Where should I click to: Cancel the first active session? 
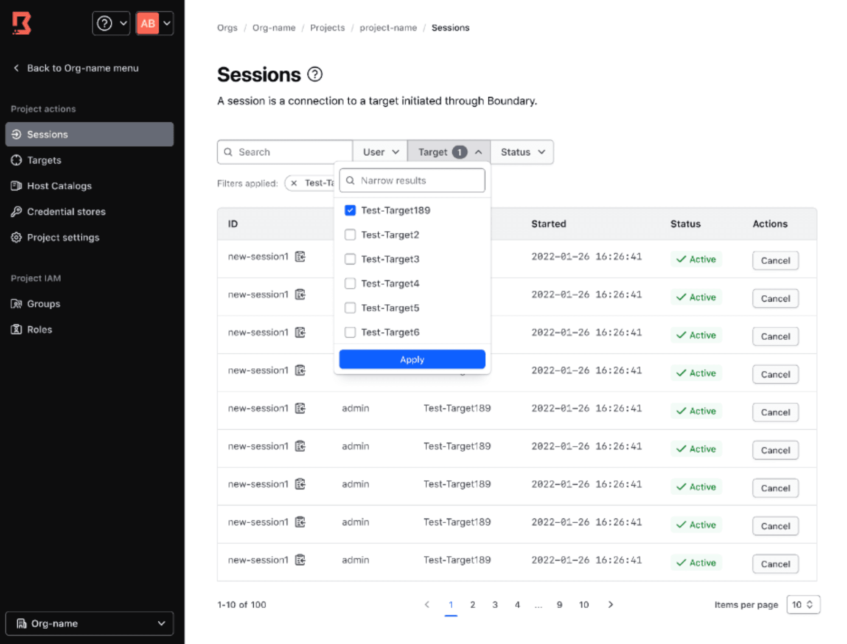click(775, 260)
